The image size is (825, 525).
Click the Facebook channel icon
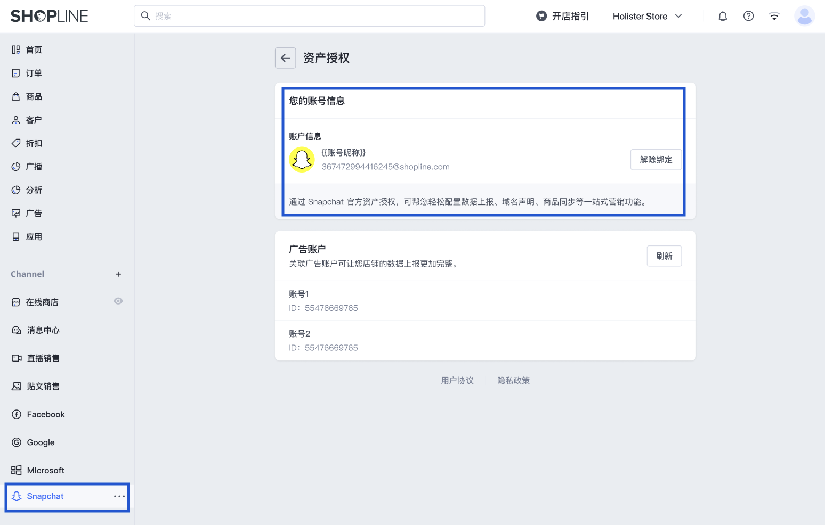click(x=17, y=414)
